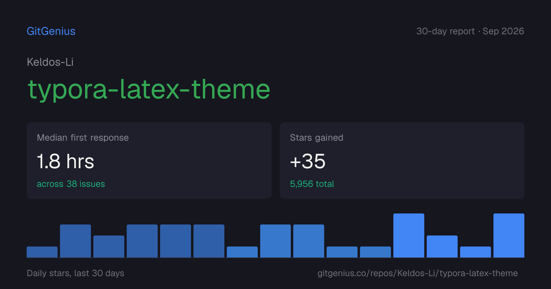The width and height of the screenshot is (551, 289).
Task: Click the +35 stars value
Action: pos(308,161)
